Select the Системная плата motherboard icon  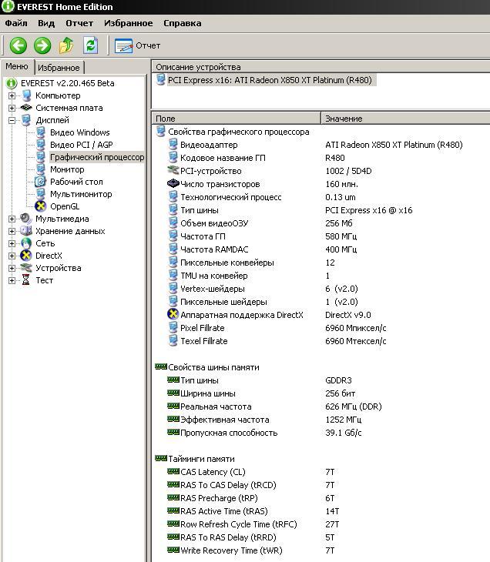click(26, 108)
